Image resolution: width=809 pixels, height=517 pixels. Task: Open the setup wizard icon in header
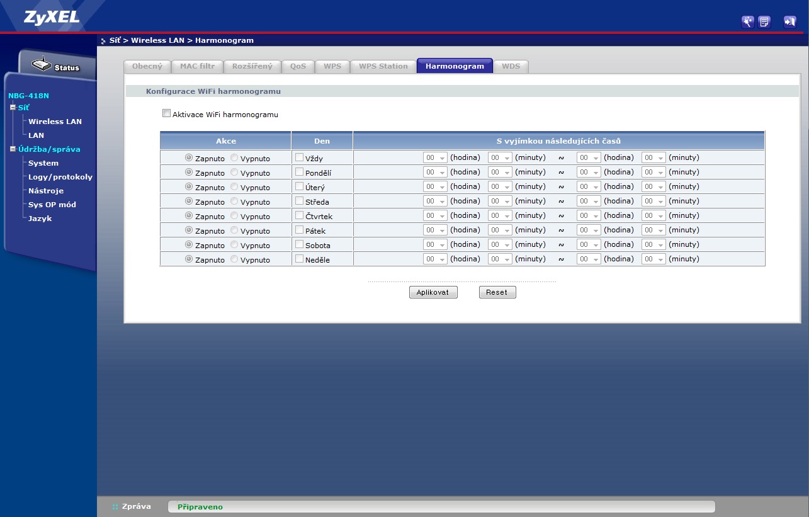click(748, 22)
